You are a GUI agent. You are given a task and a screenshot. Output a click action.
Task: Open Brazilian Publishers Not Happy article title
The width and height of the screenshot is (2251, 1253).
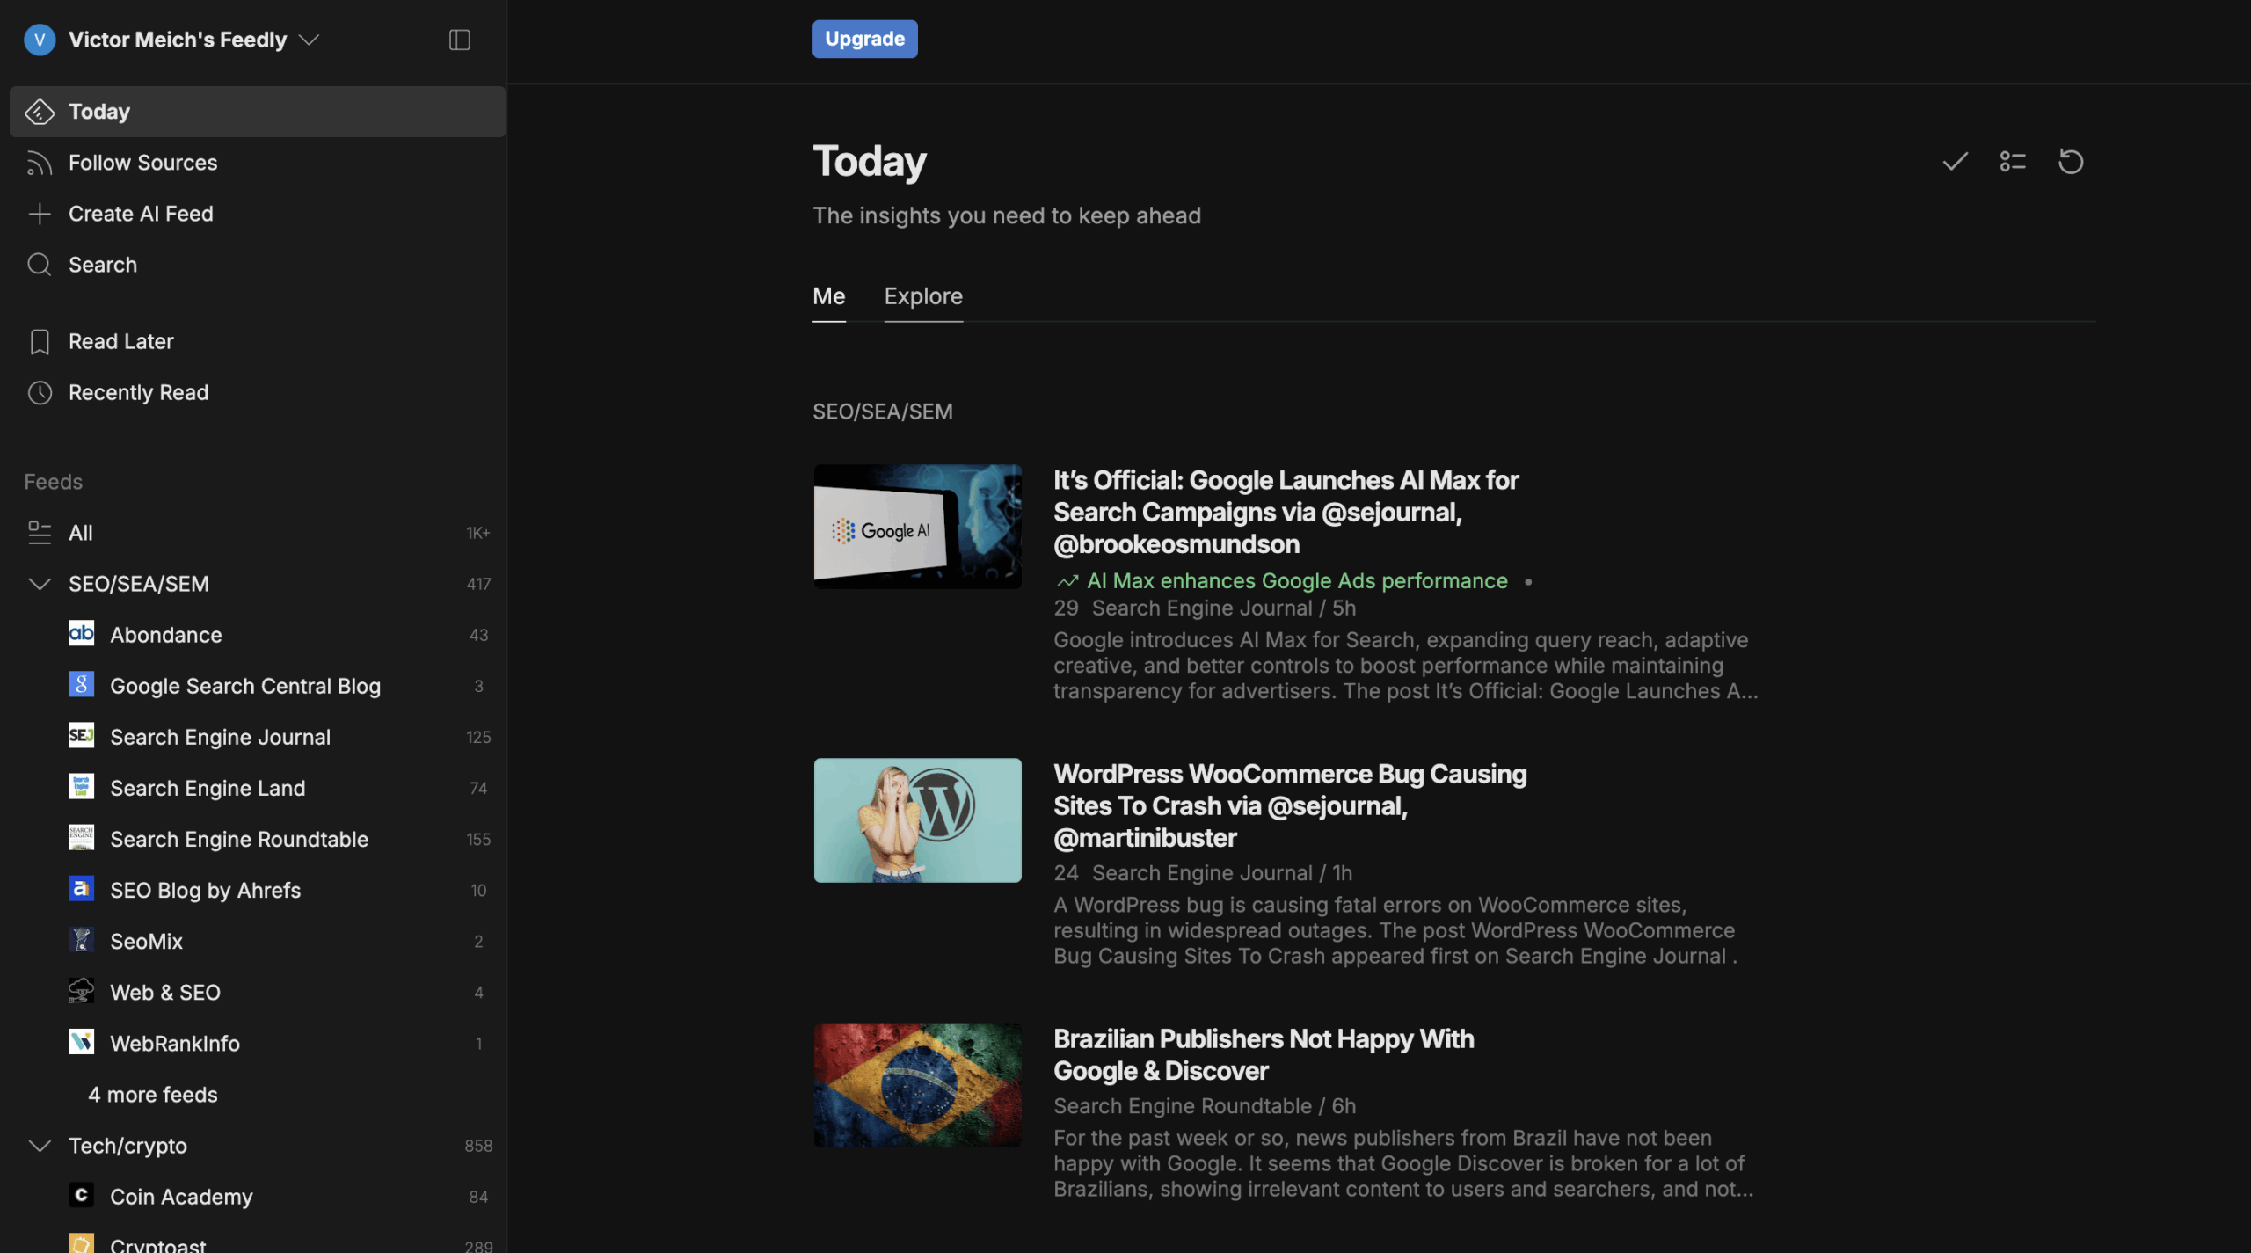pos(1264,1054)
